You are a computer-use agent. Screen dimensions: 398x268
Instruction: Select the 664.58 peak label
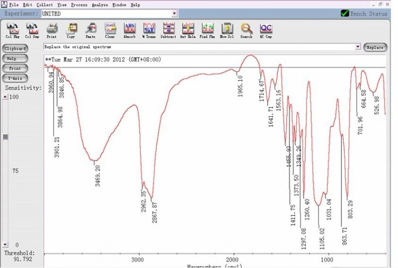pyautogui.click(x=364, y=99)
